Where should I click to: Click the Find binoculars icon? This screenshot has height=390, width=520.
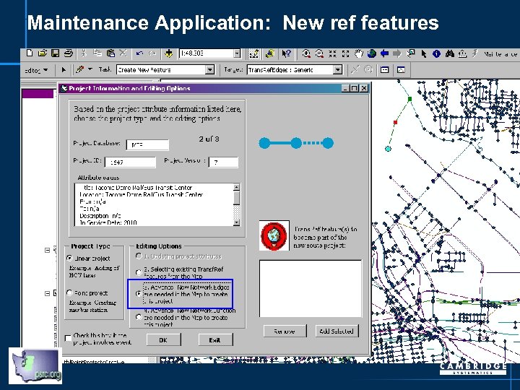450,53
